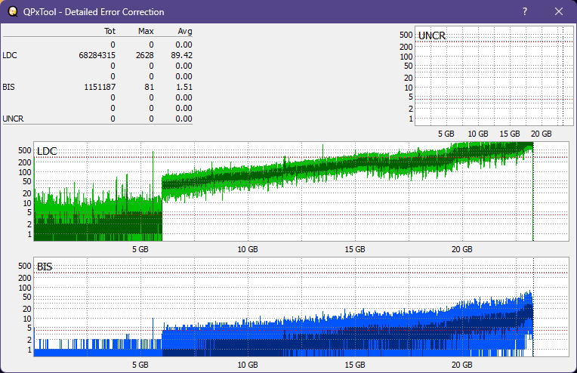Click the BIS label inside the blue graph
Screen dimensions: 577x373
tap(45, 267)
